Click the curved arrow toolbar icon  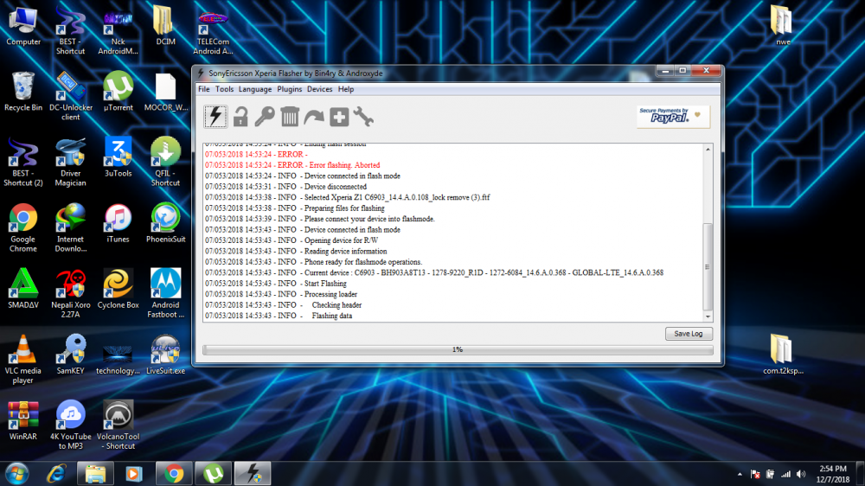pos(315,117)
